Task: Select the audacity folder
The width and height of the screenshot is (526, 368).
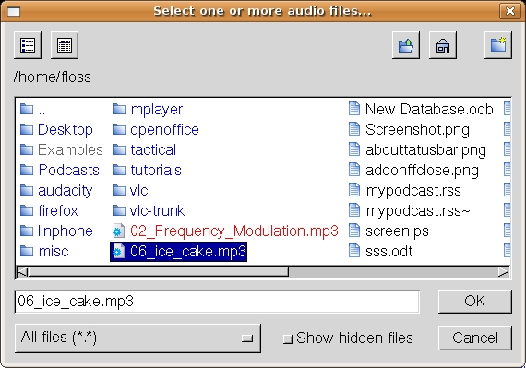Action: click(x=56, y=191)
